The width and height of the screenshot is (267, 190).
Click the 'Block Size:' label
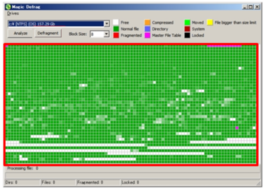[x=77, y=34]
